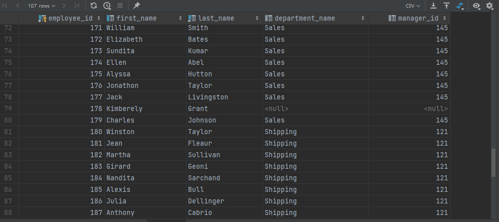This screenshot has height=222, width=499.
Task: Open the auto-refresh clock icon
Action: pyautogui.click(x=107, y=6)
